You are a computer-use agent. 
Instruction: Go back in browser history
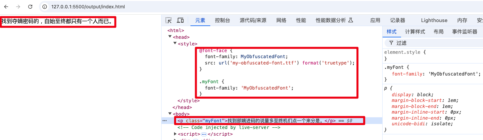point(6,7)
